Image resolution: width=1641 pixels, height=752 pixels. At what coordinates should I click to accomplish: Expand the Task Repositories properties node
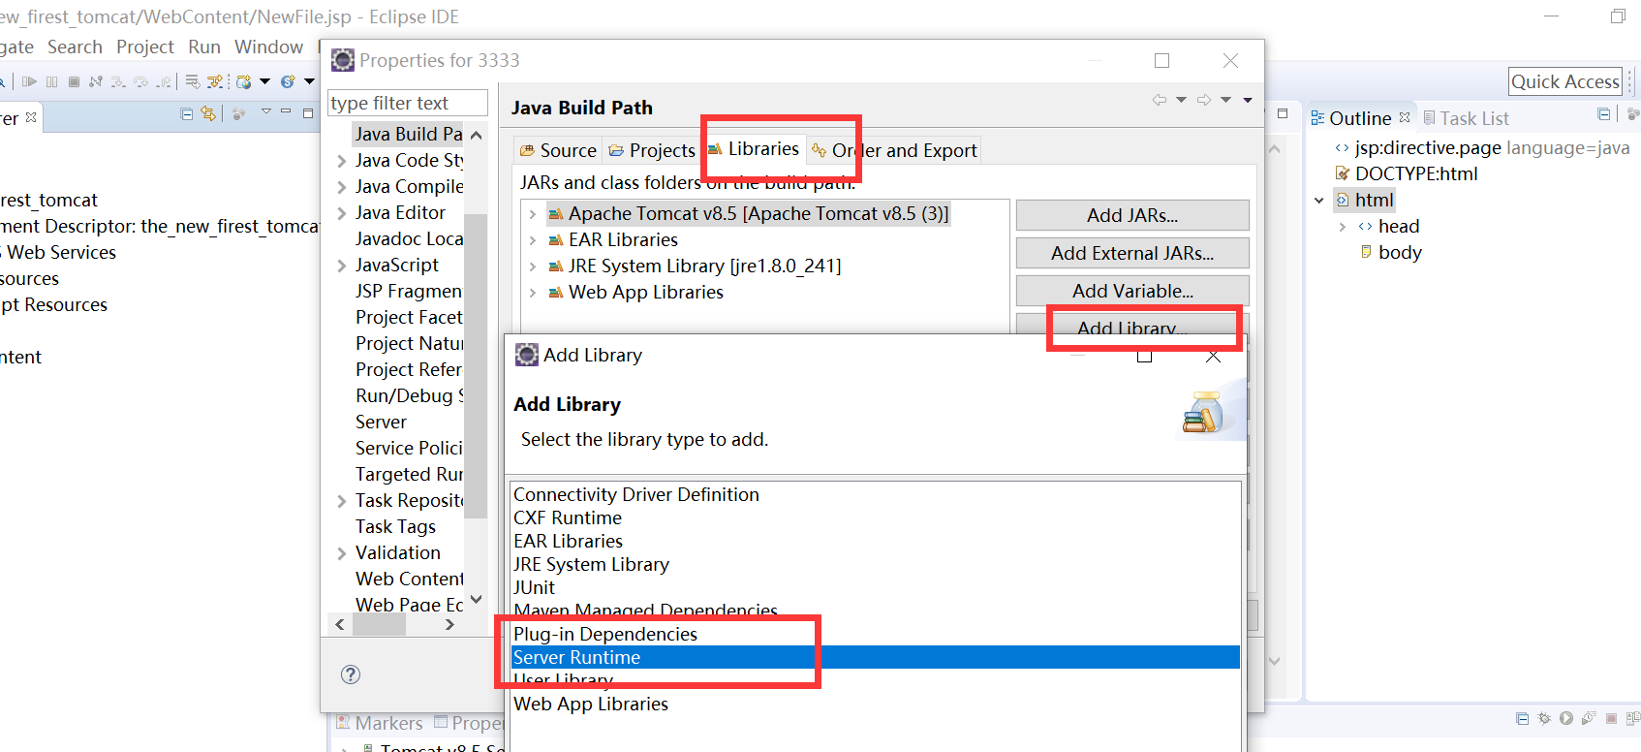coord(341,501)
